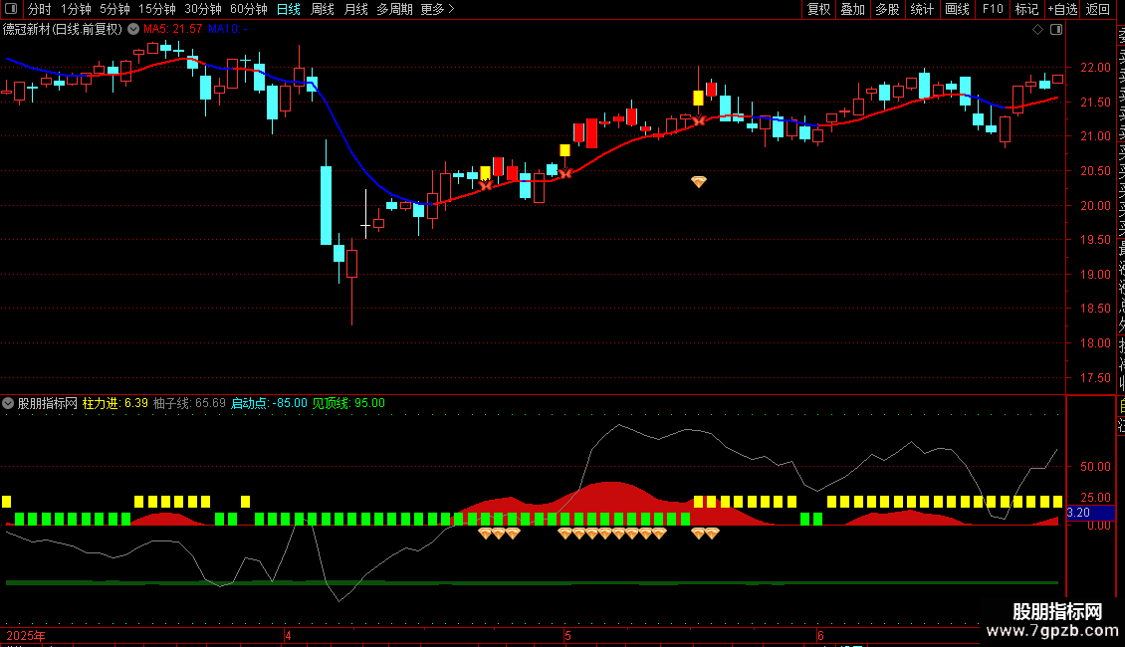The image size is (1125, 647).
Task: Click the 20.00 price axis label
Action: tap(1095, 206)
